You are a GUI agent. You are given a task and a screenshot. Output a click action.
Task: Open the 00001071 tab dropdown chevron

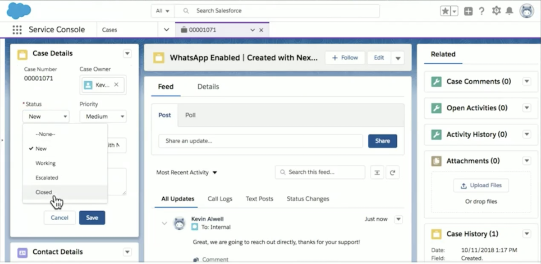(252, 30)
